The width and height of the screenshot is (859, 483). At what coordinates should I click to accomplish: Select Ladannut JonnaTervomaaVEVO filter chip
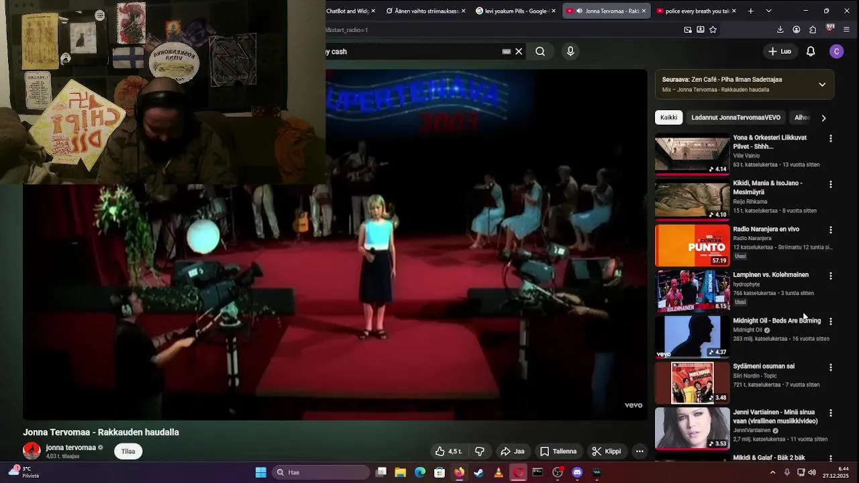click(736, 117)
